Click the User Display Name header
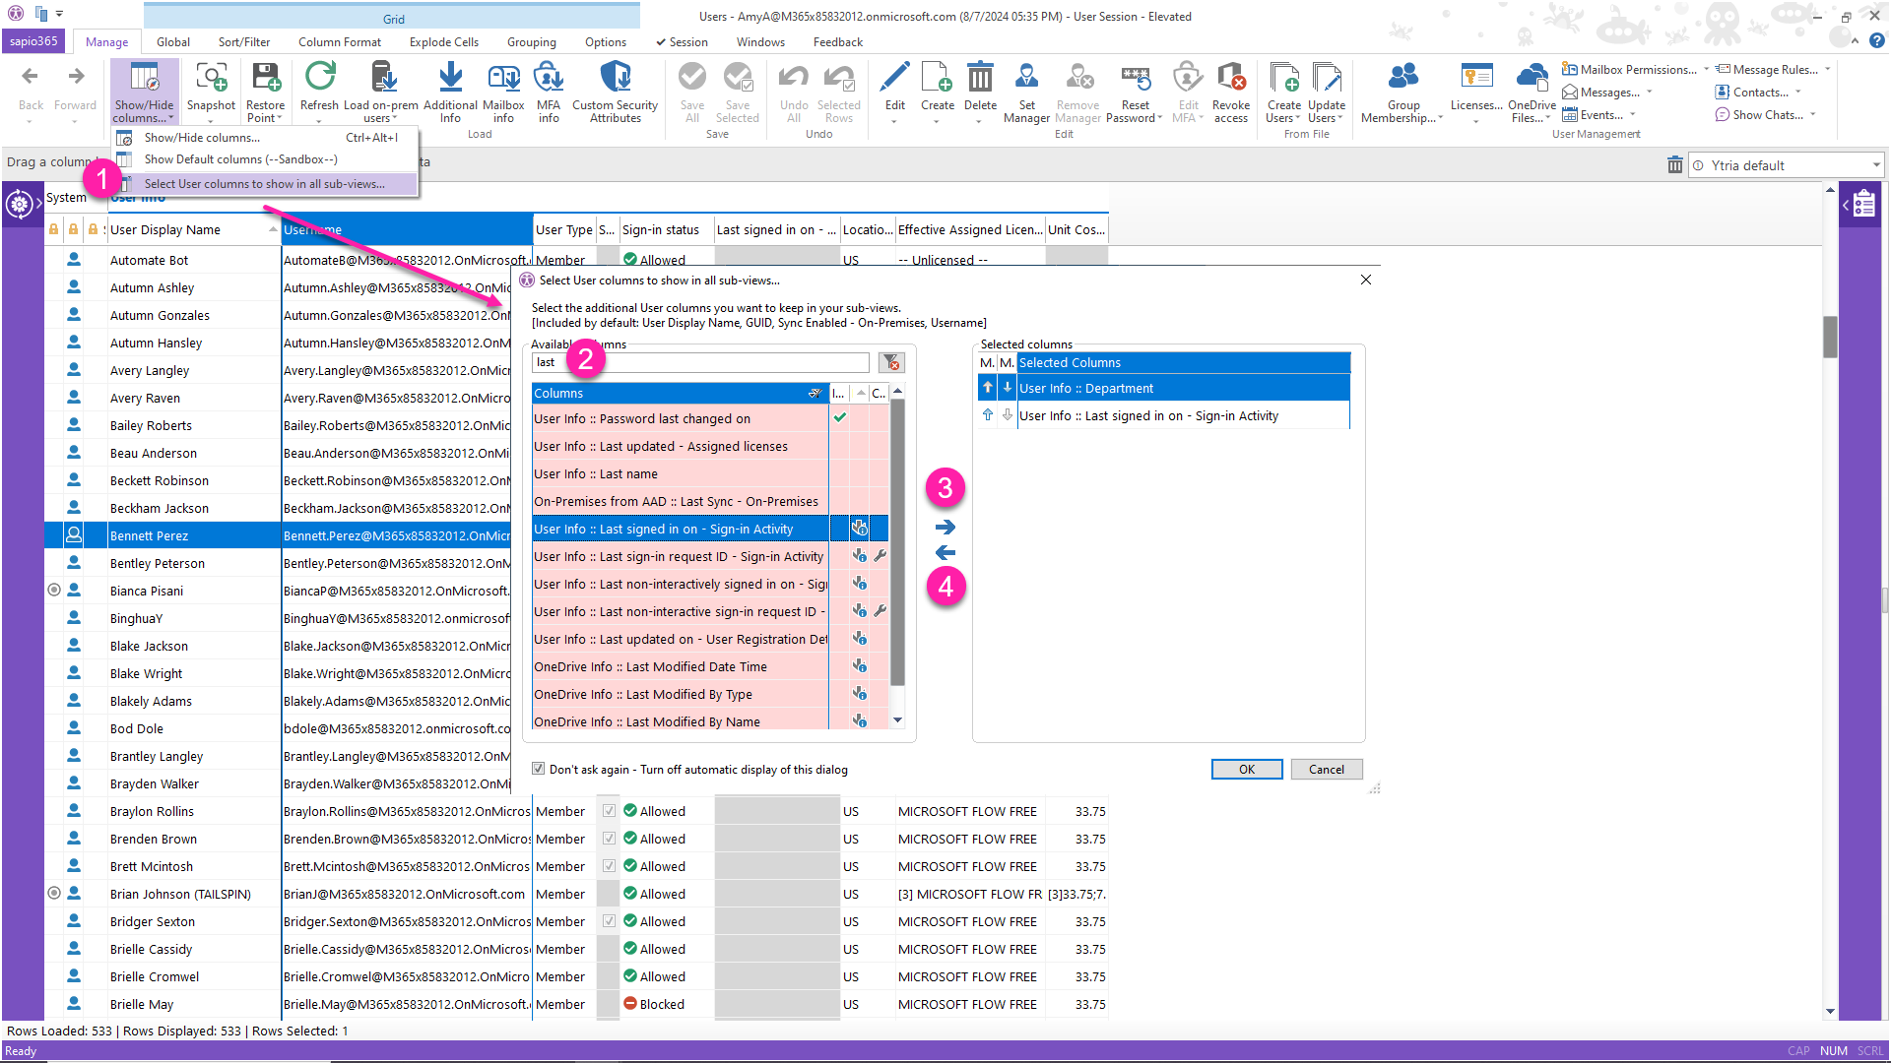This screenshot has height=1063, width=1891. tap(193, 229)
